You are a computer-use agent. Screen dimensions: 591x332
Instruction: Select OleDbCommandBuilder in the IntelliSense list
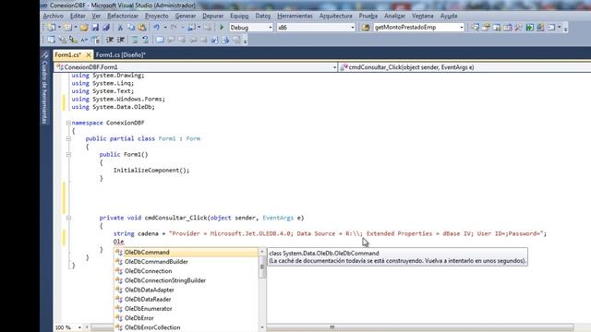187,262
